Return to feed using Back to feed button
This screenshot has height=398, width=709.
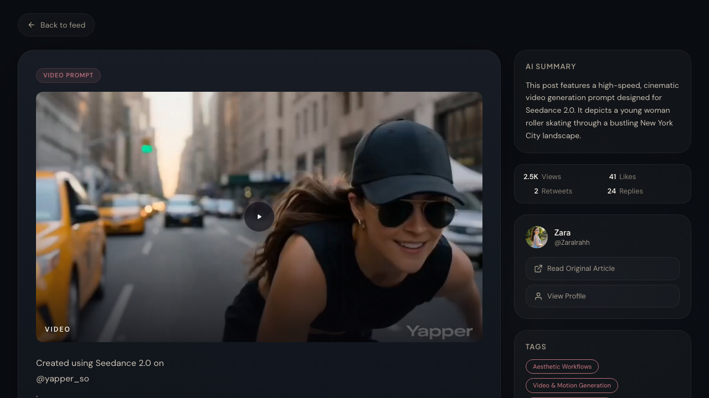(x=56, y=25)
